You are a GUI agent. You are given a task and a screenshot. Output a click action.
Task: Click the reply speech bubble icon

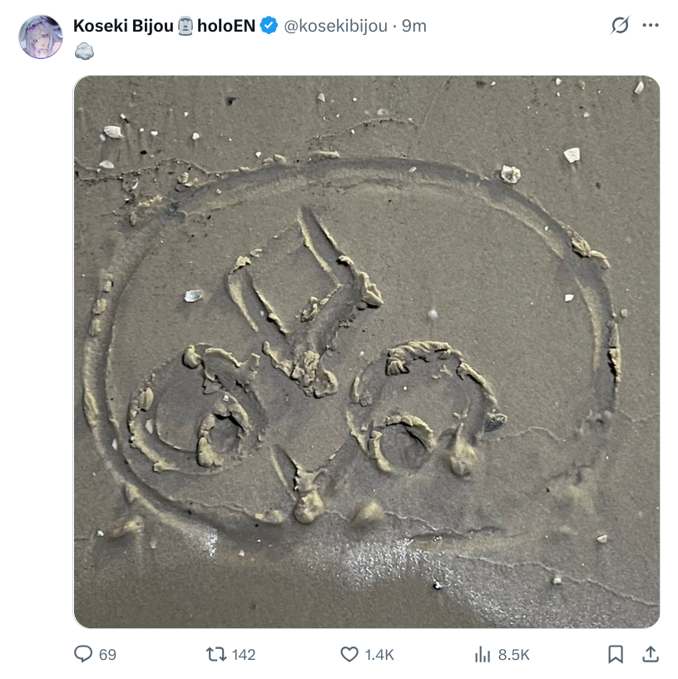pyautogui.click(x=83, y=654)
